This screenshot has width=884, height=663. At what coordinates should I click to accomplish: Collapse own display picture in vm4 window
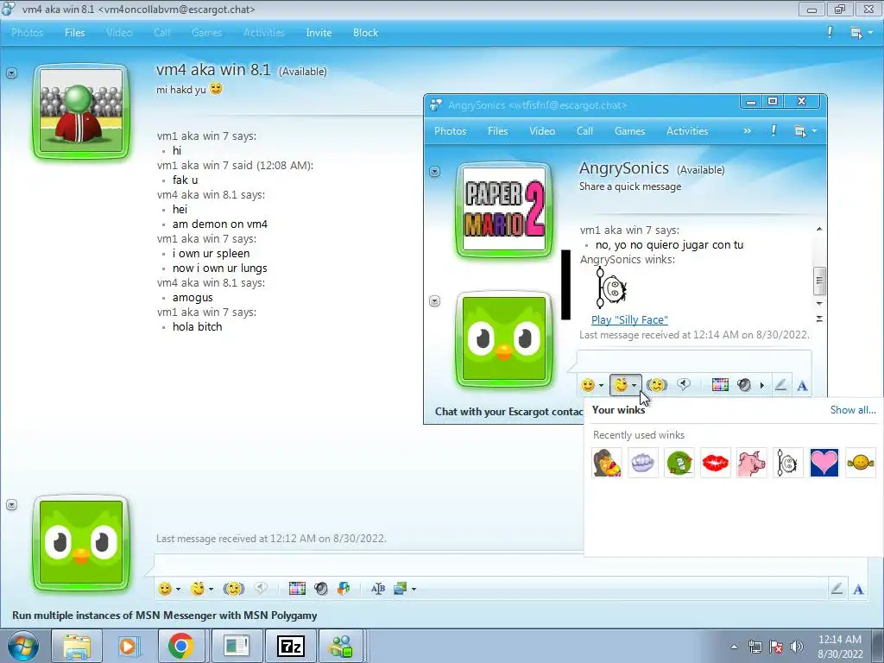click(12, 504)
